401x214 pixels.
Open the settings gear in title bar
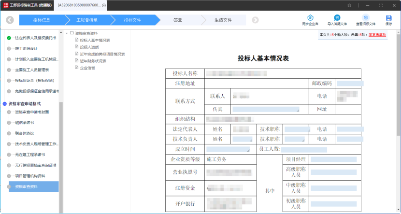click(x=349, y=5)
